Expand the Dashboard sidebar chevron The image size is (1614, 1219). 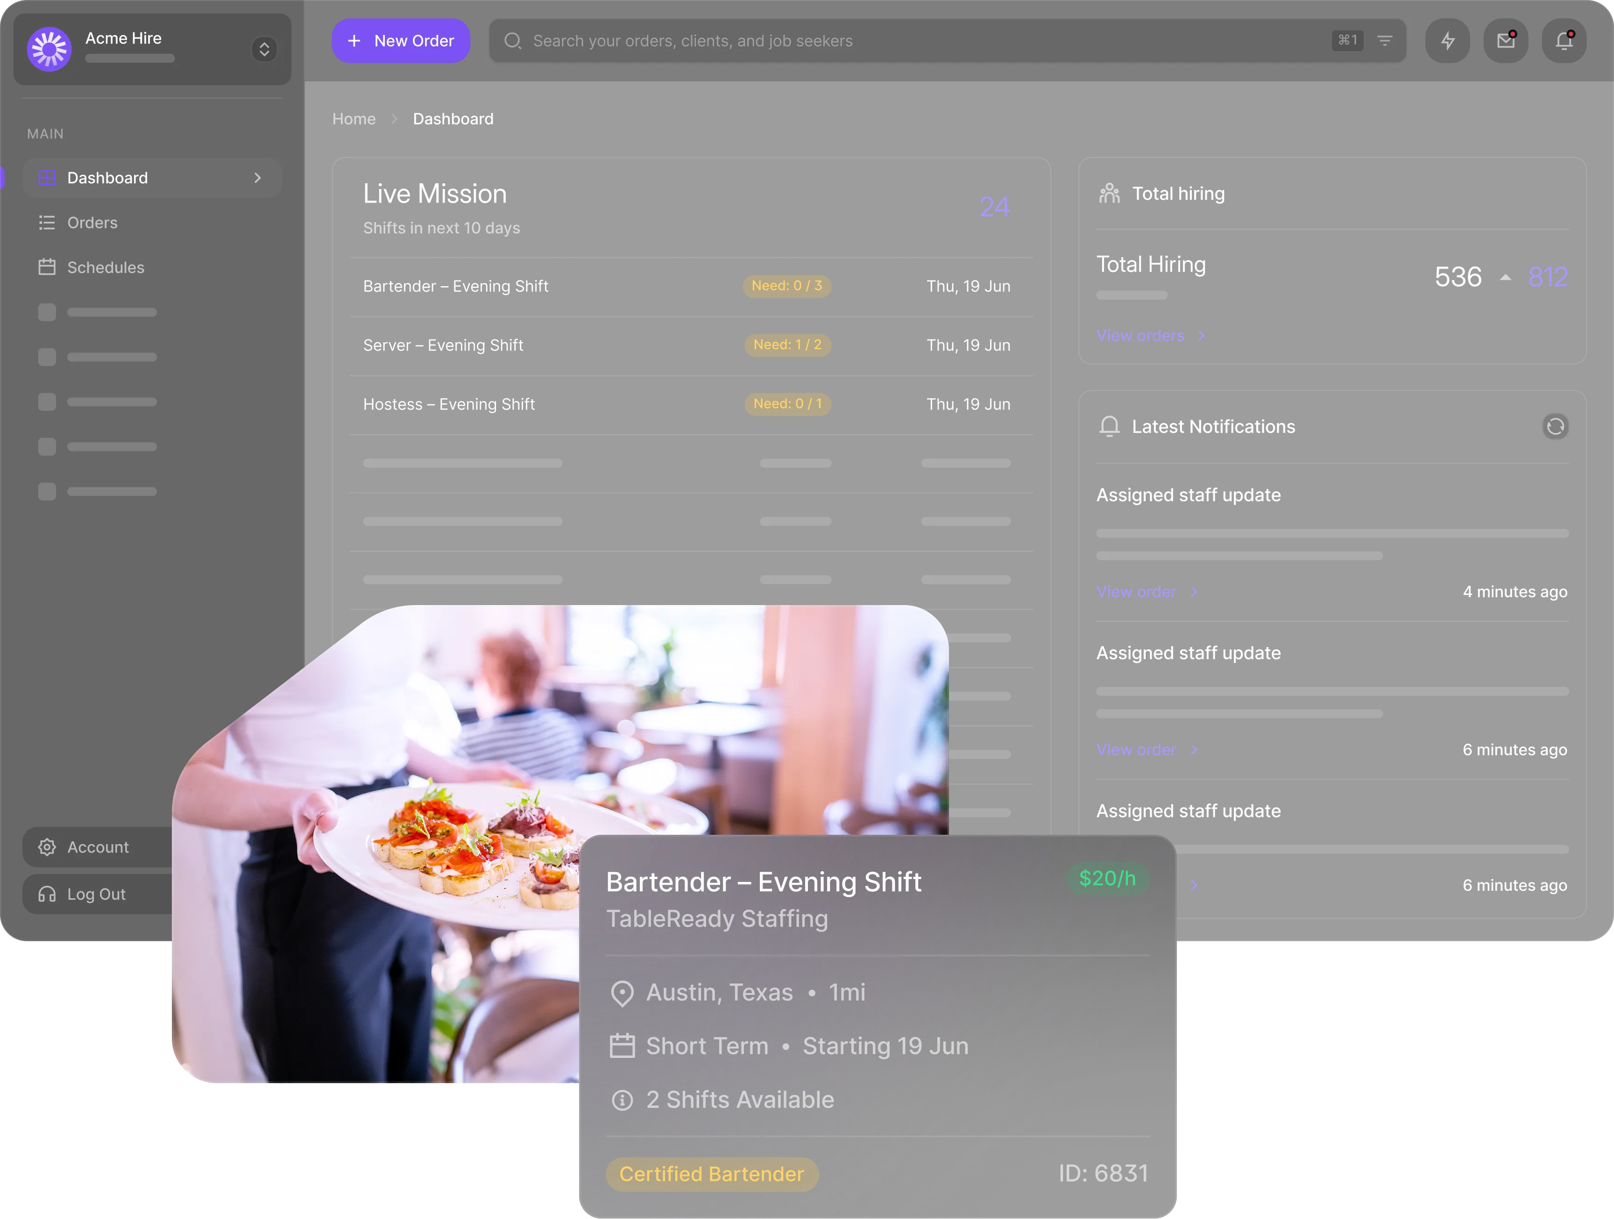pos(258,178)
